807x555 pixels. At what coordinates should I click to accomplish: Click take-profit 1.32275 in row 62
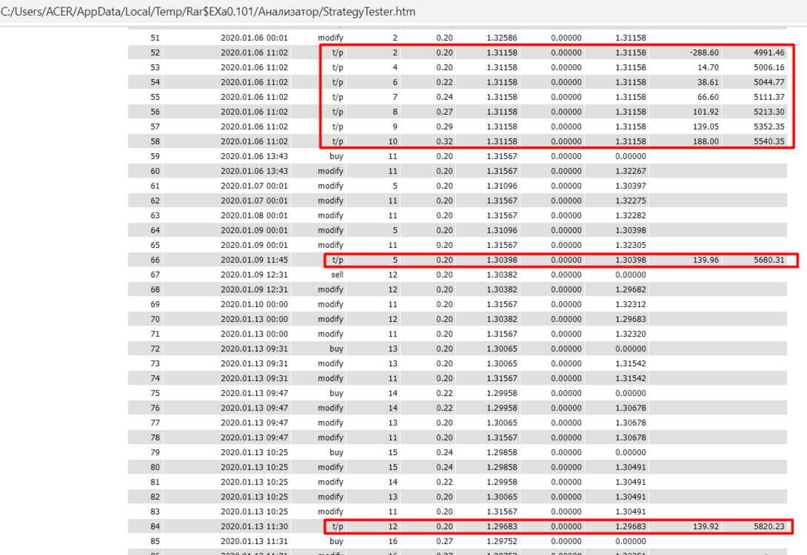[631, 201]
